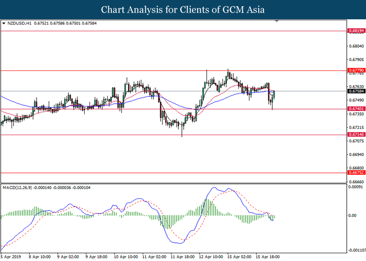366x261 pixels.
Task: Click the triangle before NZDUSD,H1 symbol
Action: pyautogui.click(x=4, y=23)
